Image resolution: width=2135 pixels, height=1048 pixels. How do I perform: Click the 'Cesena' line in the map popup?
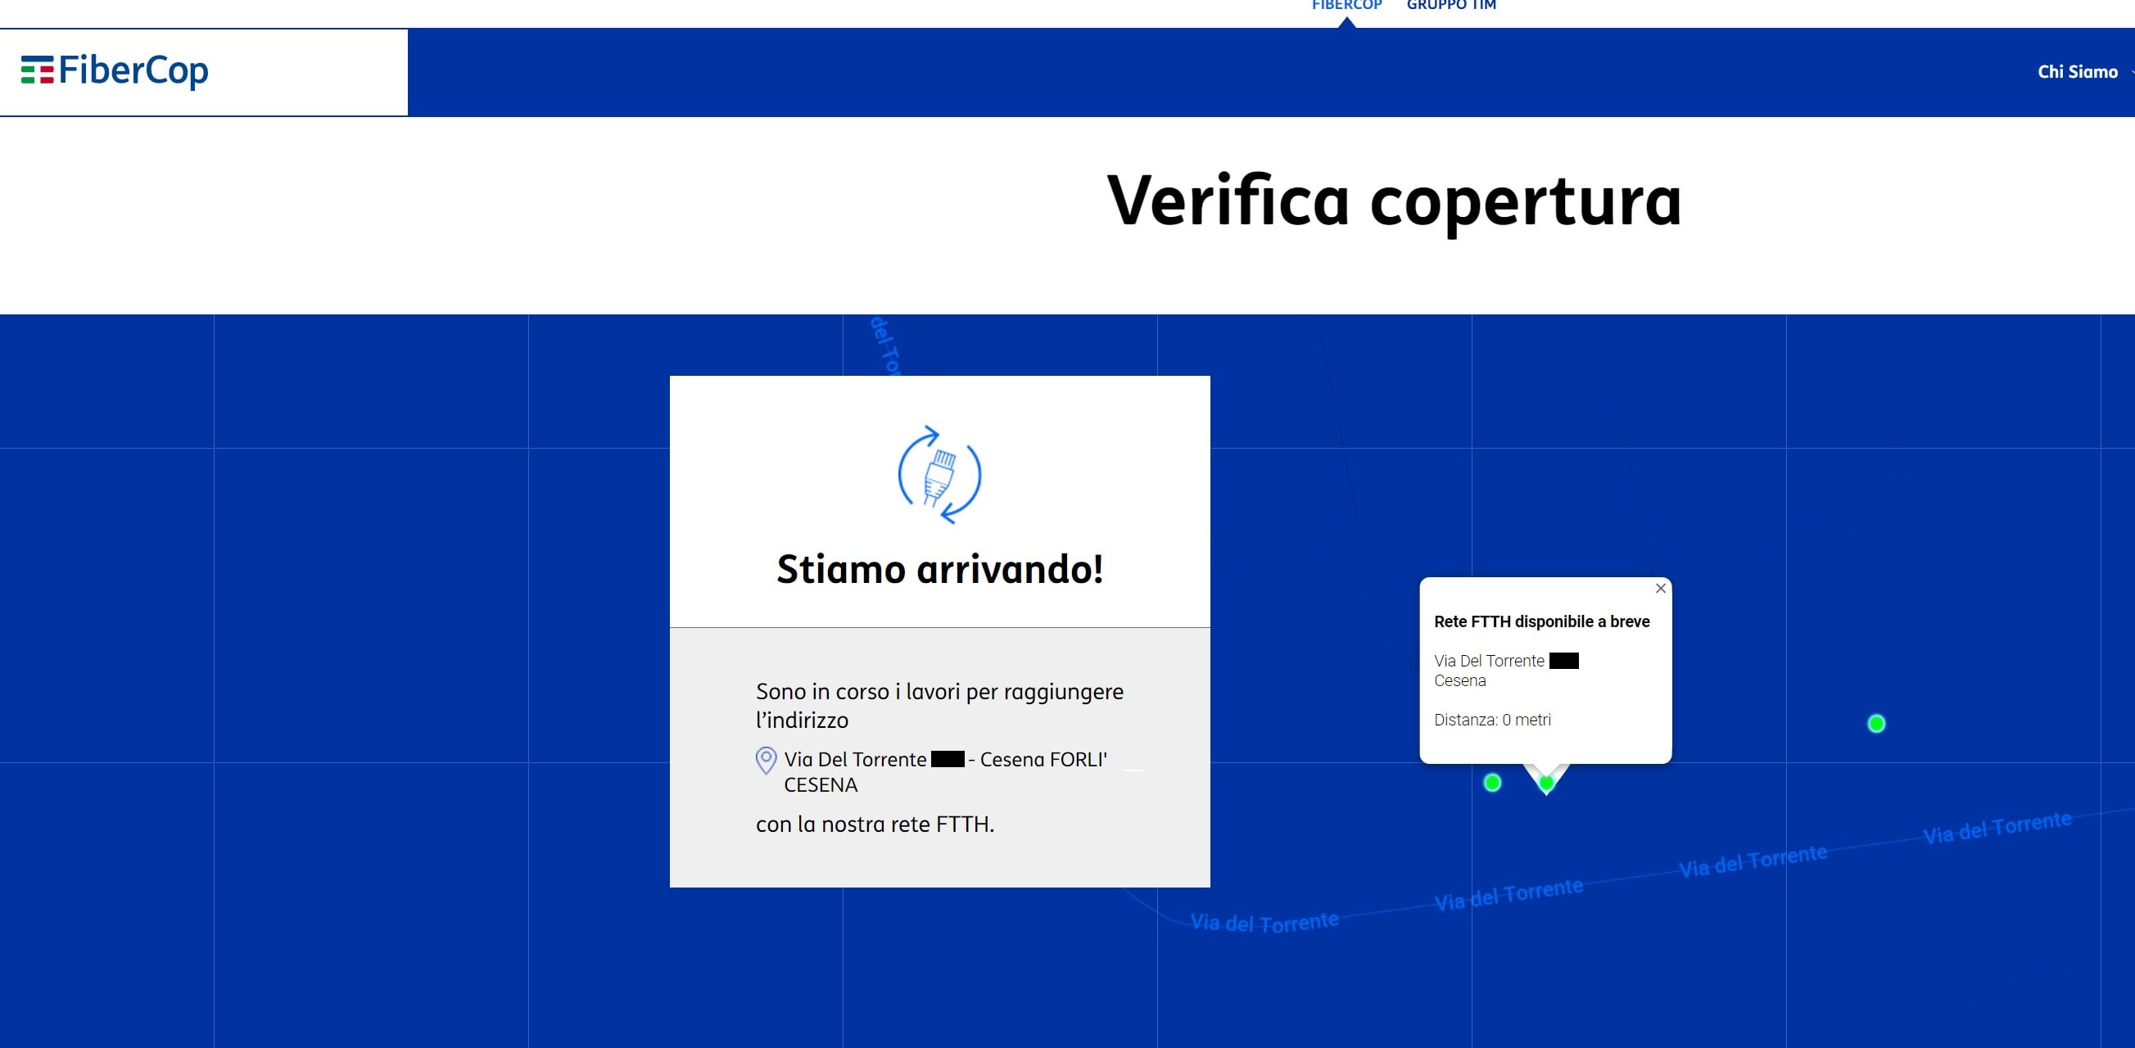(1459, 681)
